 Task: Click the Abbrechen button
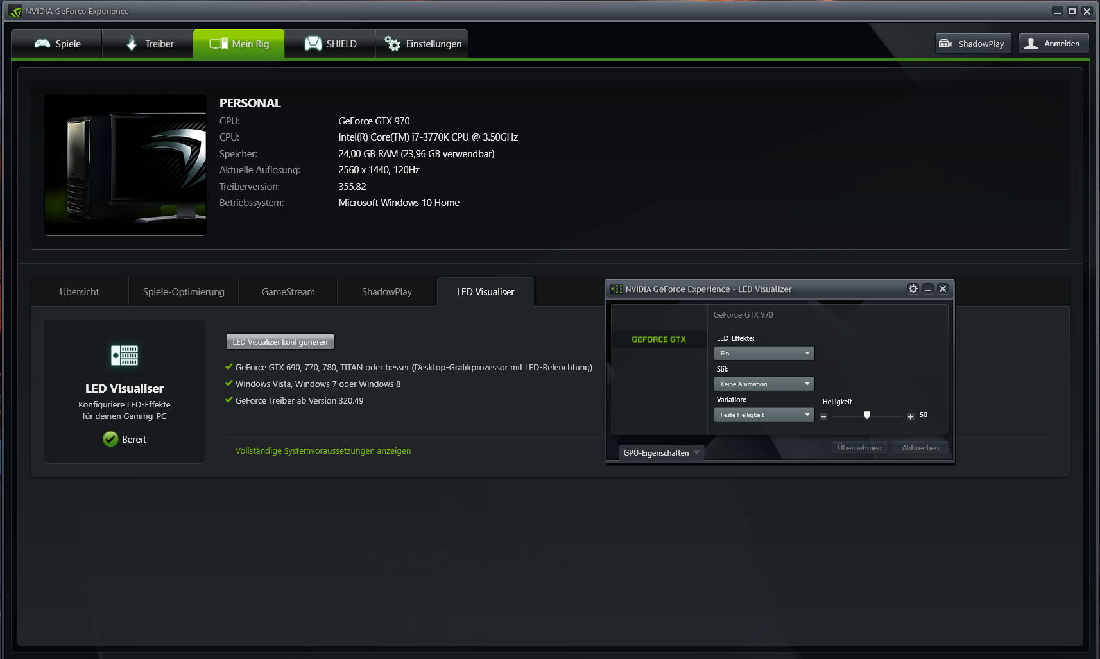click(920, 448)
